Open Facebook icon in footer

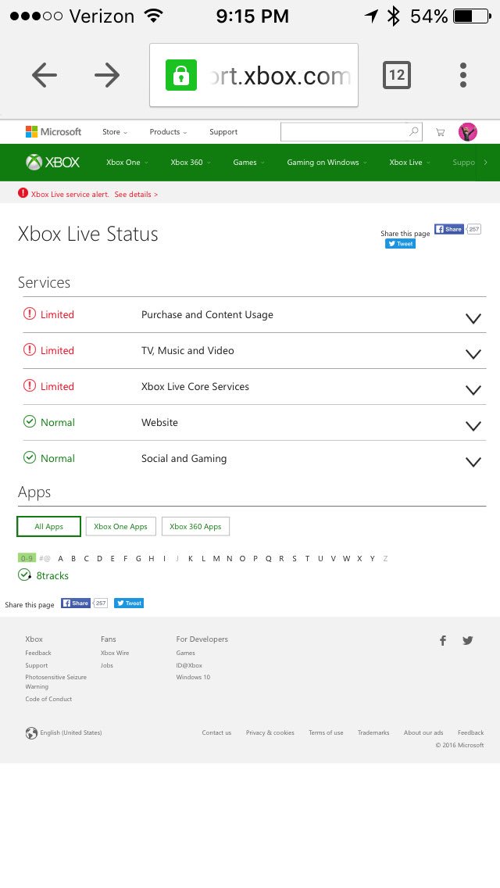tap(443, 640)
